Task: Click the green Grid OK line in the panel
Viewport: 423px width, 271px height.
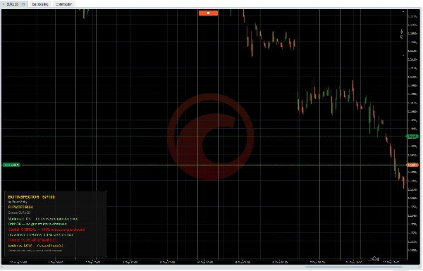Action: click(37, 224)
